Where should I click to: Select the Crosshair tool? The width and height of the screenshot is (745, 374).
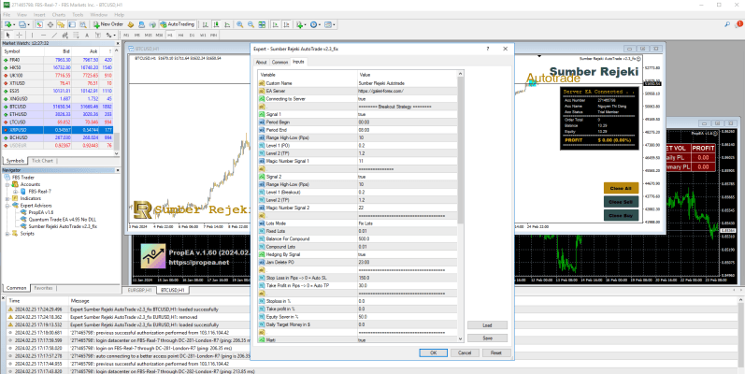(x=19, y=35)
